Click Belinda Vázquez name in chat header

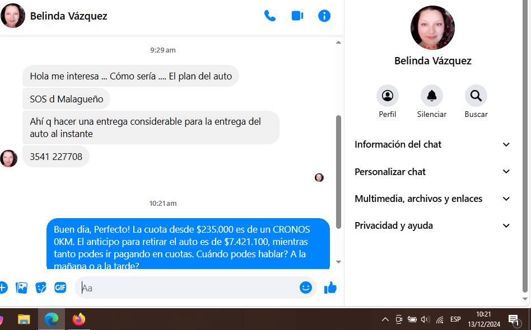[68, 16]
